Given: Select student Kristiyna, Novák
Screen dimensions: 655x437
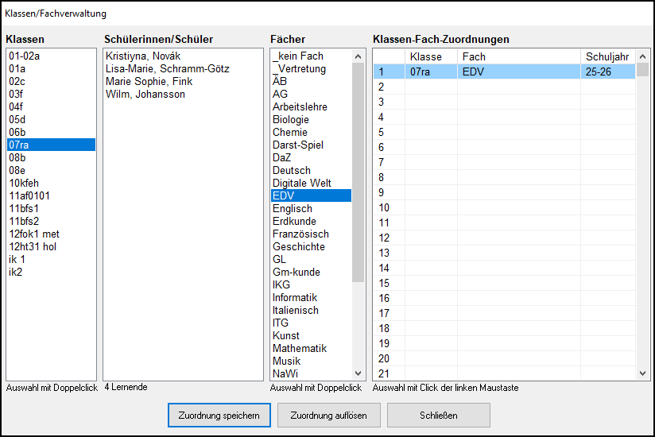Looking at the screenshot, I should pyautogui.click(x=143, y=56).
